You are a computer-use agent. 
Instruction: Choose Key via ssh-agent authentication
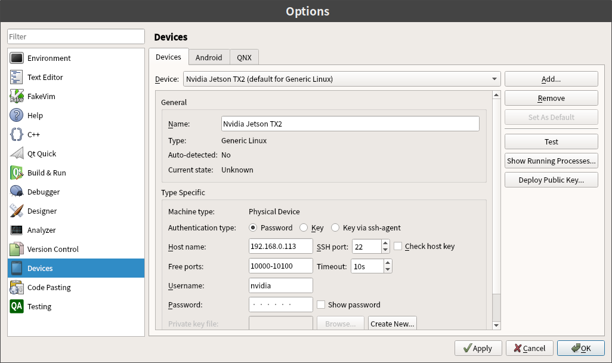[335, 227]
